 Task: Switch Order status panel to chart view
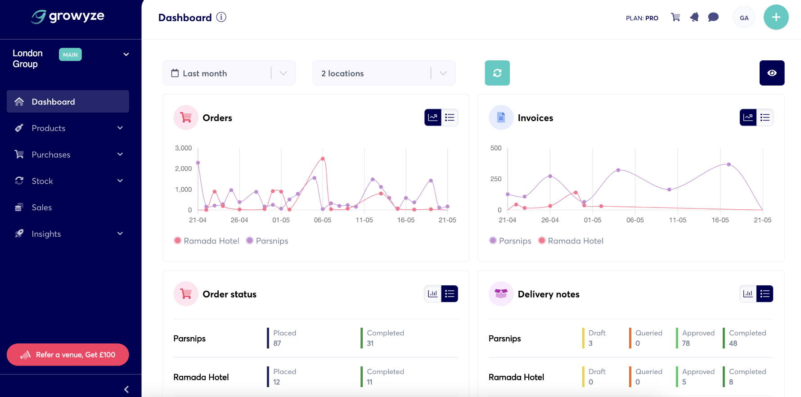click(433, 294)
